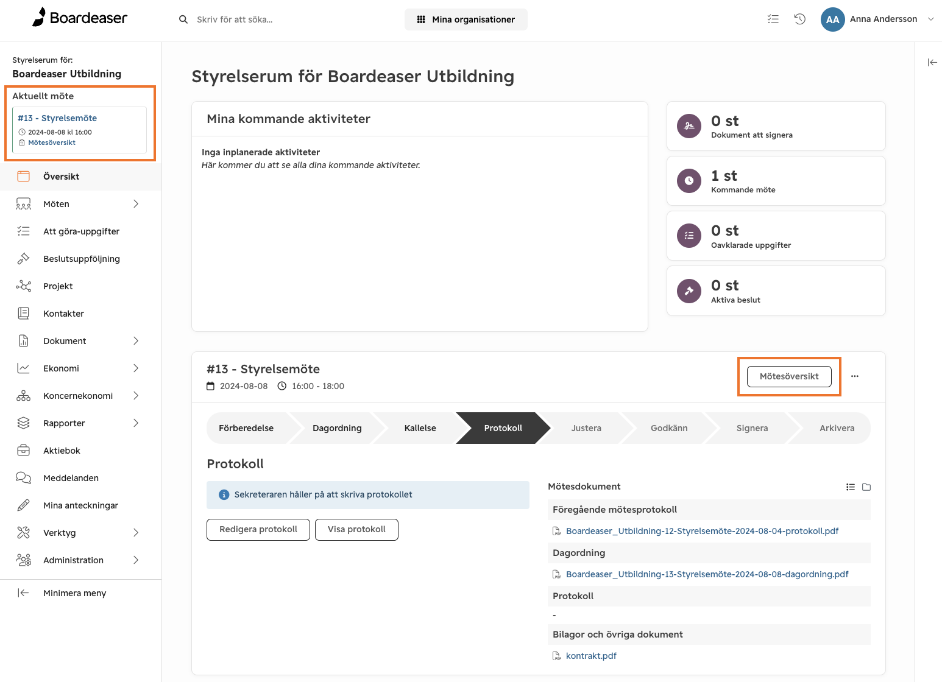Go to the Justera step
Viewport: 942px width, 682px height.
(x=586, y=428)
